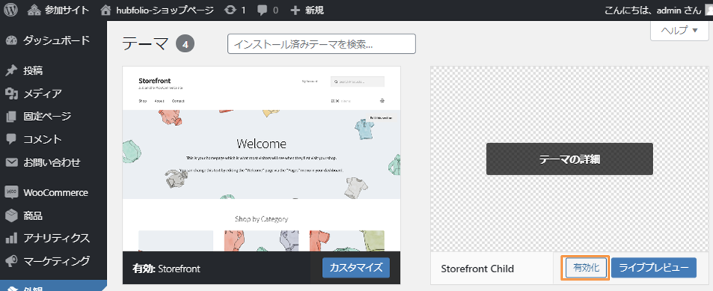713x291 pixels.
Task: Click the bar chart icon for アナリティクス
Action: (11, 238)
